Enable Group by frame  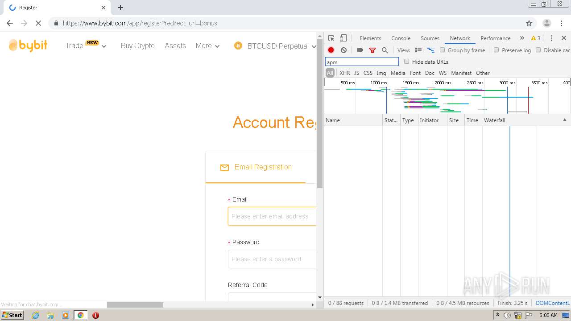[443, 50]
